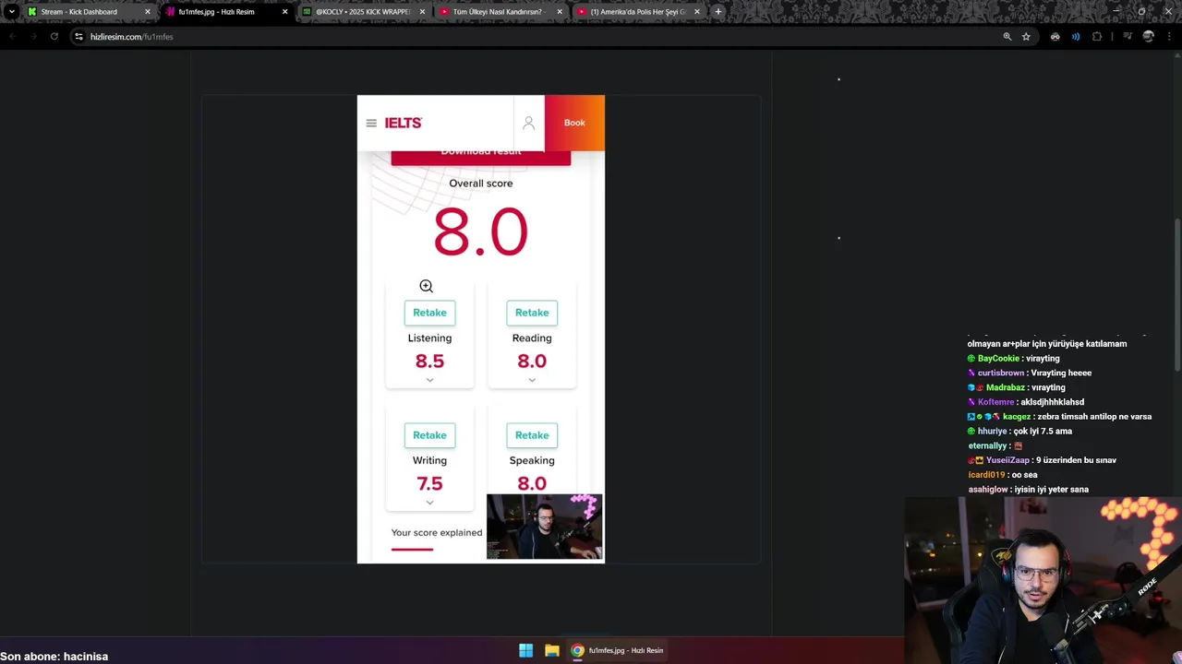Open the Windows Start menu

525,650
